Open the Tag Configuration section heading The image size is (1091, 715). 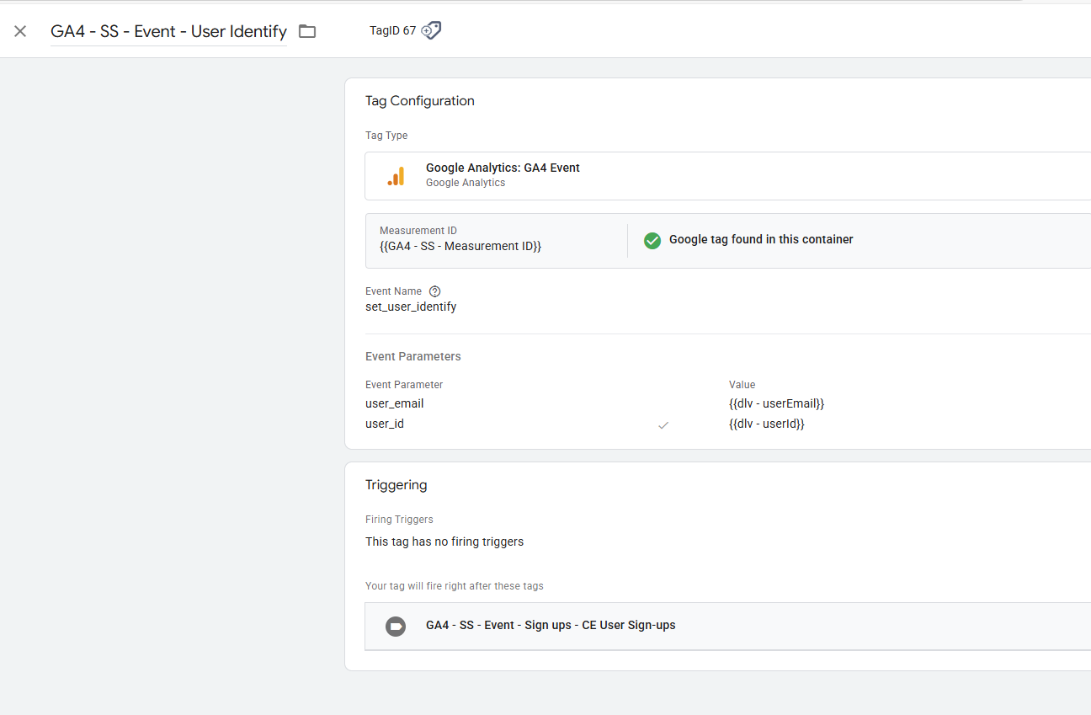click(419, 101)
